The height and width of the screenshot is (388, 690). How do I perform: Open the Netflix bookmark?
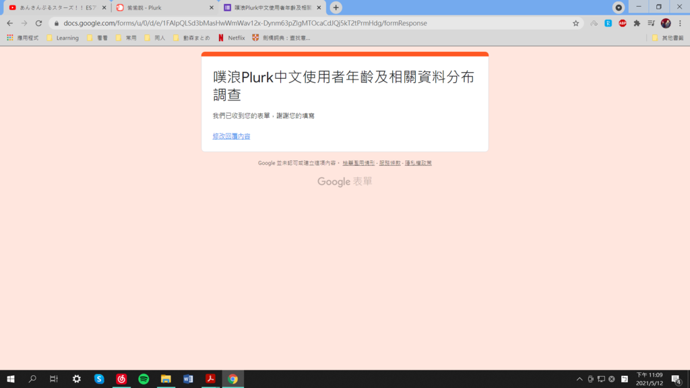point(232,38)
